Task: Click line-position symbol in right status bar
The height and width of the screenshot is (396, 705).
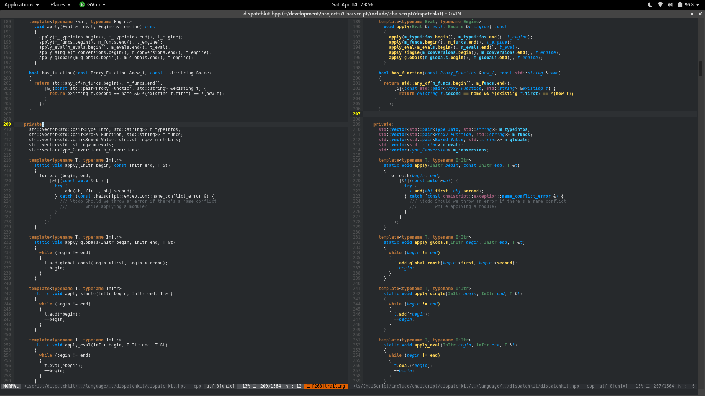Action: (x=648, y=386)
